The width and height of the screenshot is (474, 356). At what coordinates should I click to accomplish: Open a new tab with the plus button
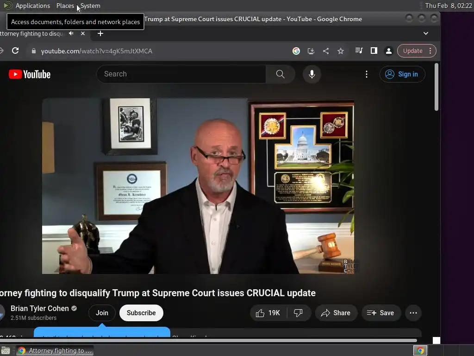(x=100, y=33)
